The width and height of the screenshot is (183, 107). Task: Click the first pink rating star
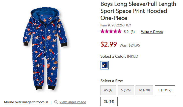point(102,31)
